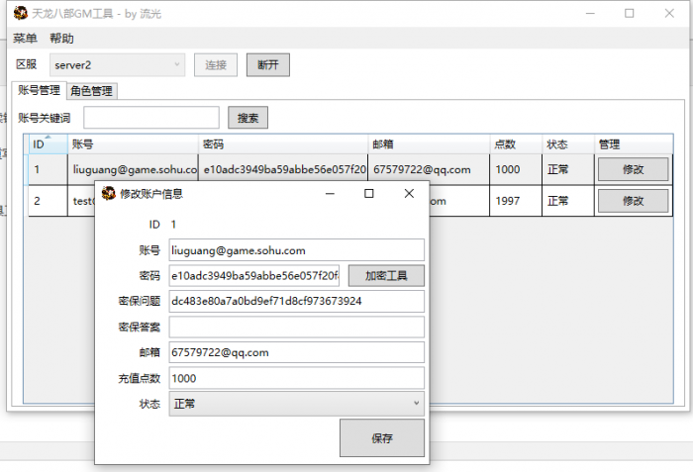Close the 天龙八部GM工具 main window
The image size is (693, 472).
click(669, 13)
